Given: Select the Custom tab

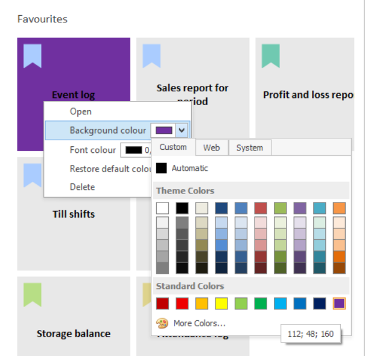Looking at the screenshot, I should click(173, 147).
